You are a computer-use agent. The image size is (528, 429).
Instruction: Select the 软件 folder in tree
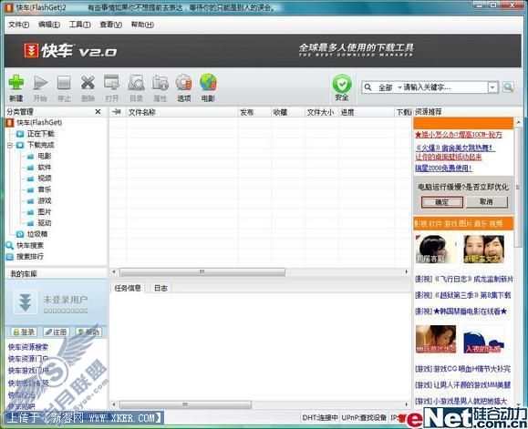coord(45,167)
